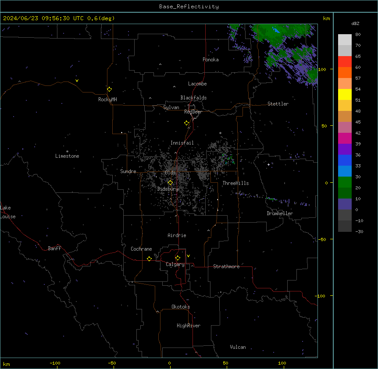The image size is (378, 369).
Task: Click the Airdrie label
Action: click(177, 235)
